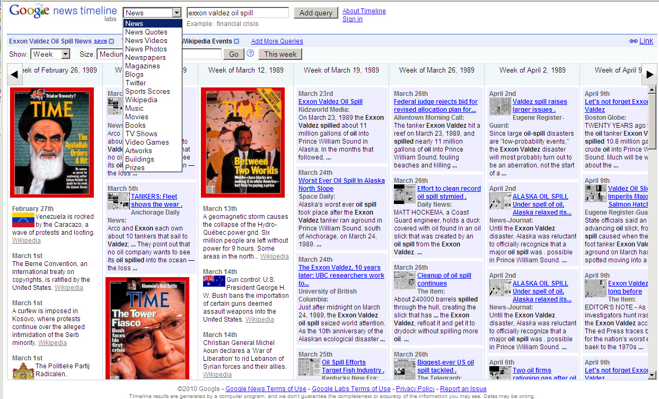Viewport: 659px width, 399px height.
Task: Open Worst Ever Oil Spill In Alaska article
Action: pyautogui.click(x=341, y=184)
